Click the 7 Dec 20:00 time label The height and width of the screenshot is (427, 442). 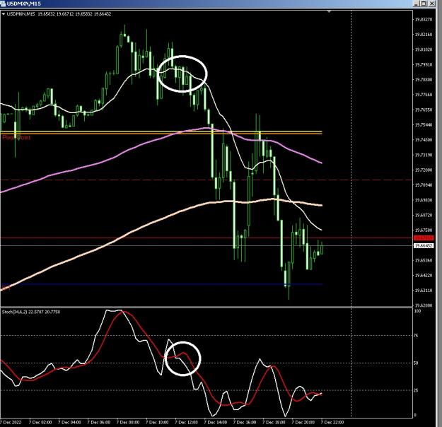click(x=303, y=422)
